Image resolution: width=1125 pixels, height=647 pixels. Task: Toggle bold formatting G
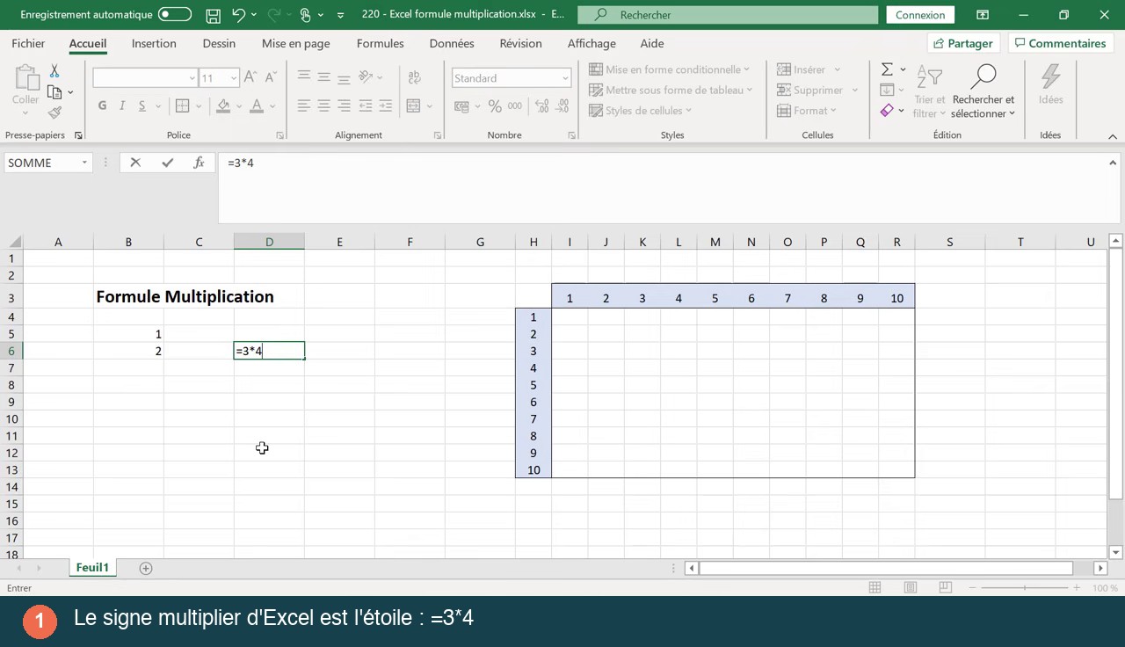tap(102, 105)
